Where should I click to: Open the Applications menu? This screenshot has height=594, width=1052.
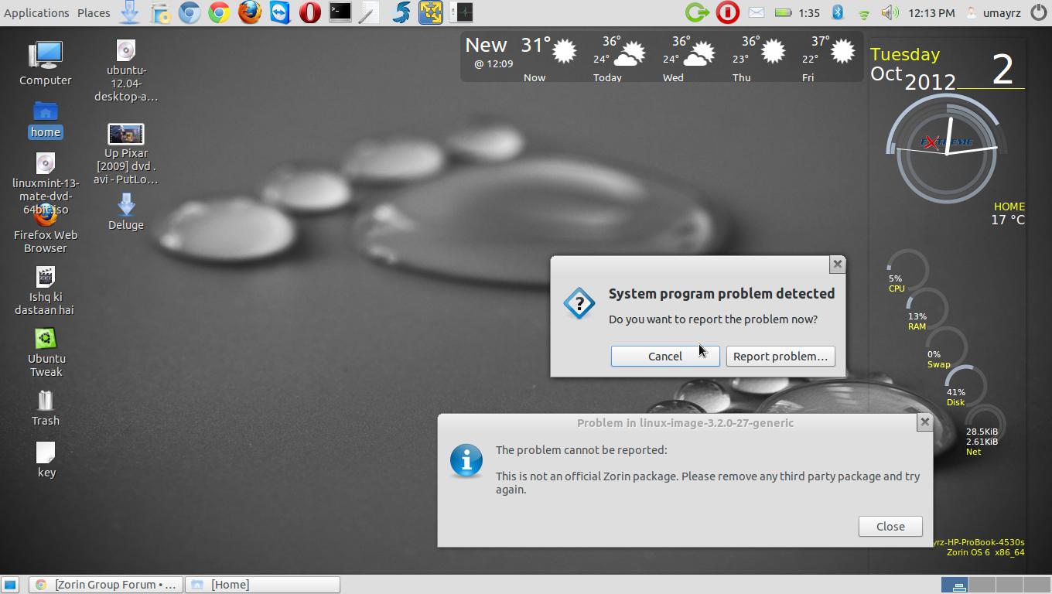(x=36, y=12)
